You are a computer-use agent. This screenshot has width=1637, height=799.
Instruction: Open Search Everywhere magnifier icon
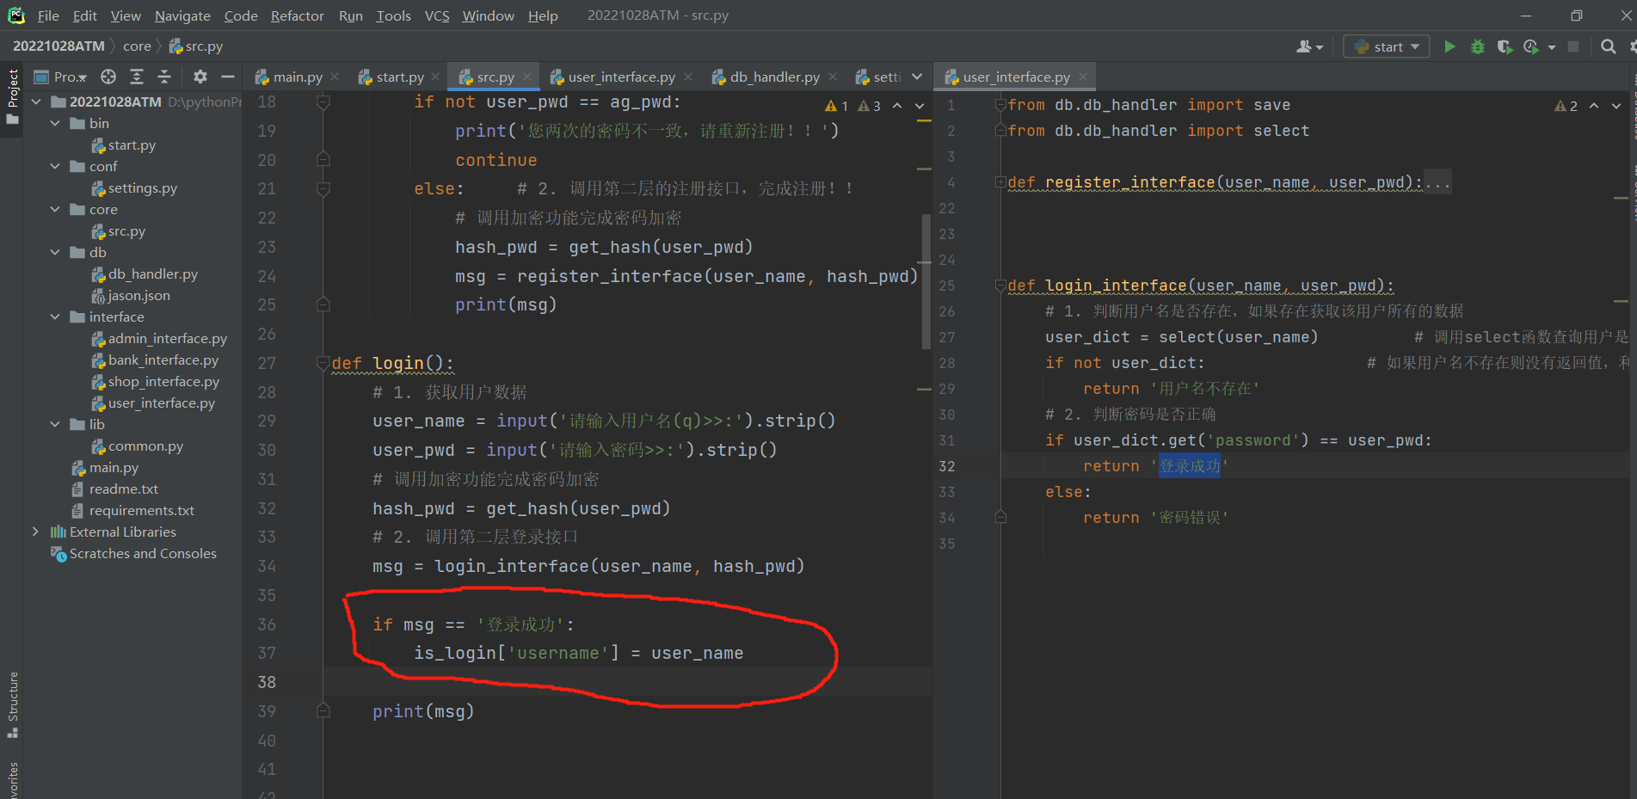click(1608, 46)
